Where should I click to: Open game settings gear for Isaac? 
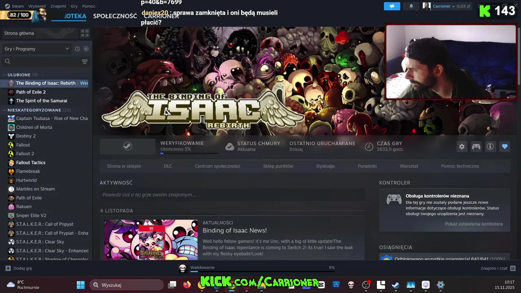[x=462, y=146]
